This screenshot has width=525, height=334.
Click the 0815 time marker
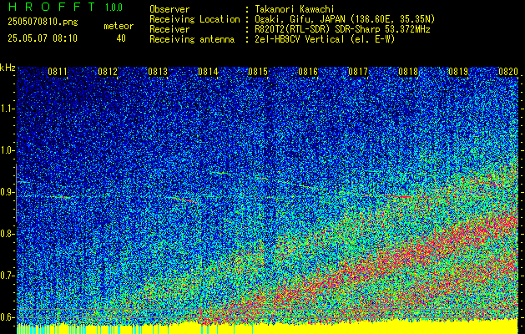[x=258, y=72]
